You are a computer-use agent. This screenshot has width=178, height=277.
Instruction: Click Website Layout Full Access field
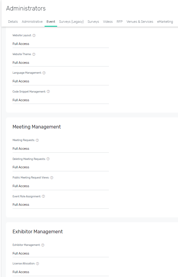pyautogui.click(x=61, y=44)
